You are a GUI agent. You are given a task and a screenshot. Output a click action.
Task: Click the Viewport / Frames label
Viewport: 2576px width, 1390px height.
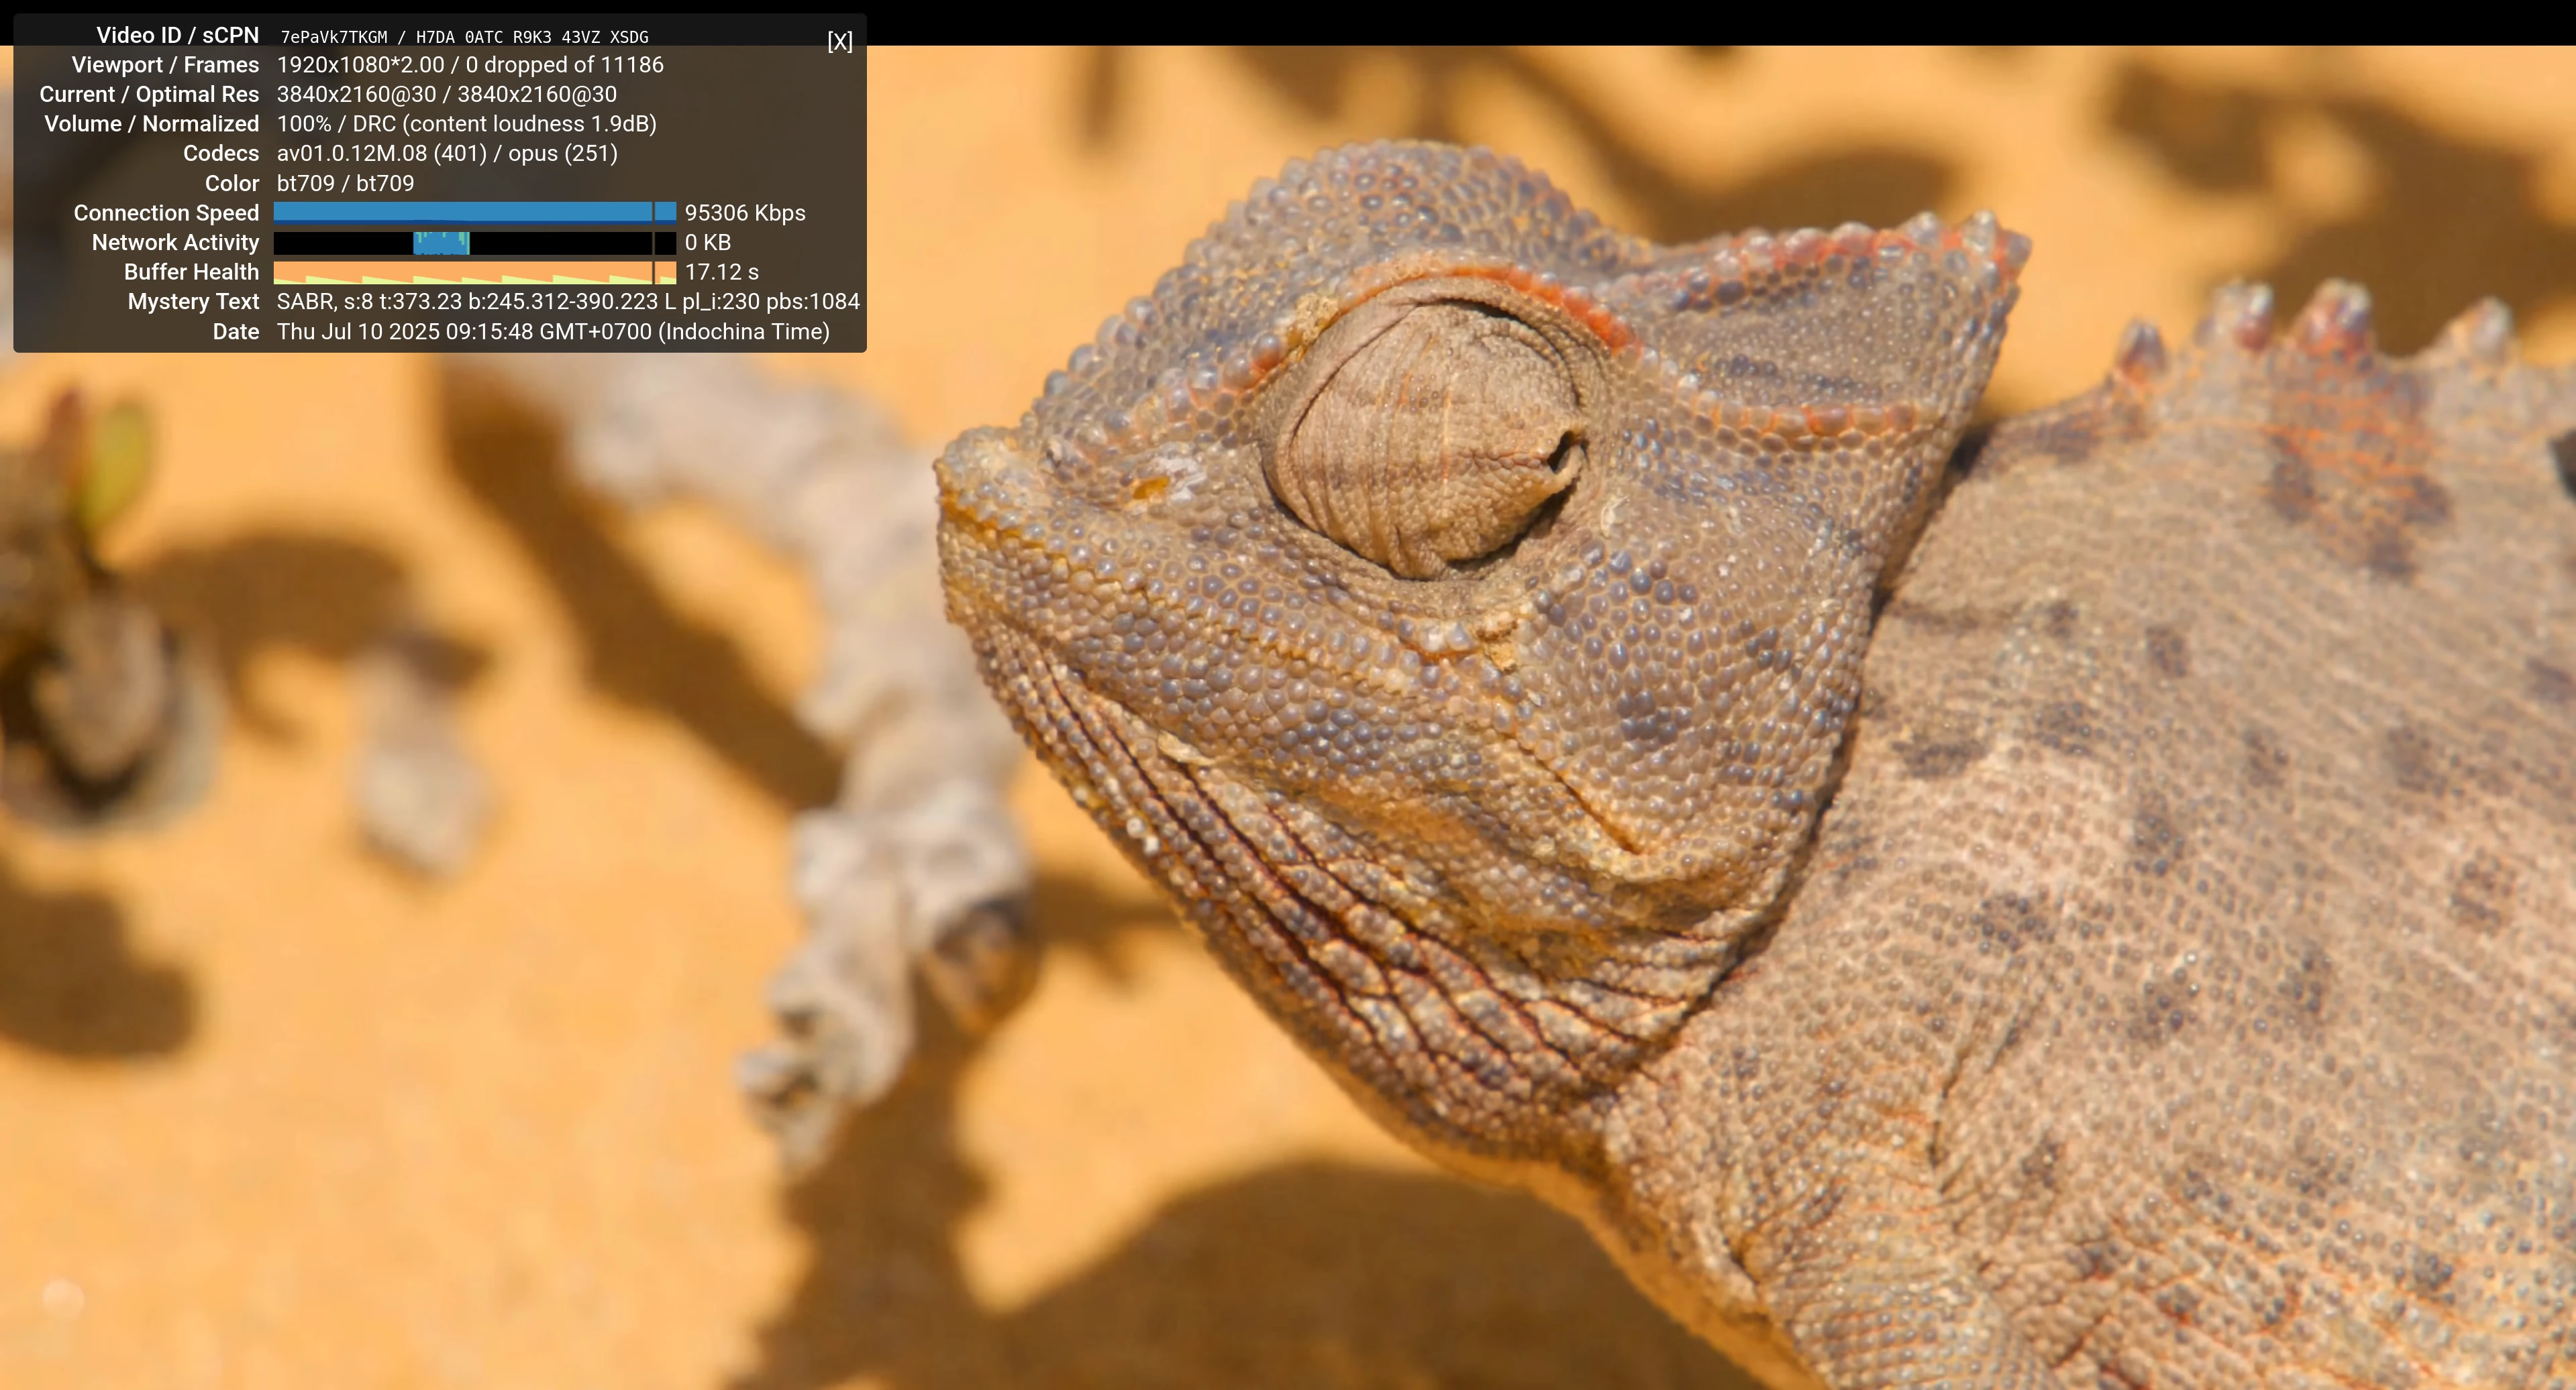point(165,65)
